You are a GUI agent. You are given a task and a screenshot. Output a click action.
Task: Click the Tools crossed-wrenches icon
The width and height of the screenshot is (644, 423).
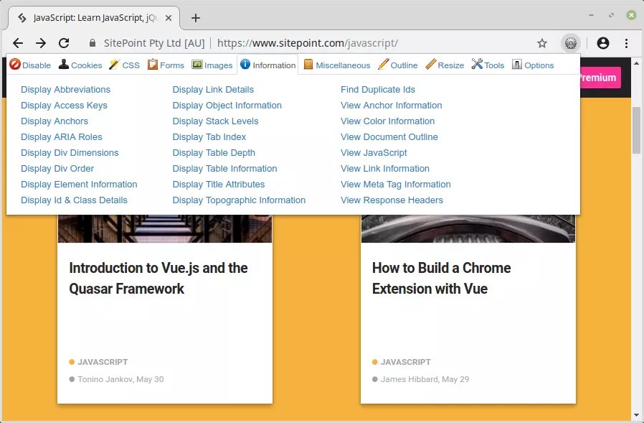coord(475,65)
